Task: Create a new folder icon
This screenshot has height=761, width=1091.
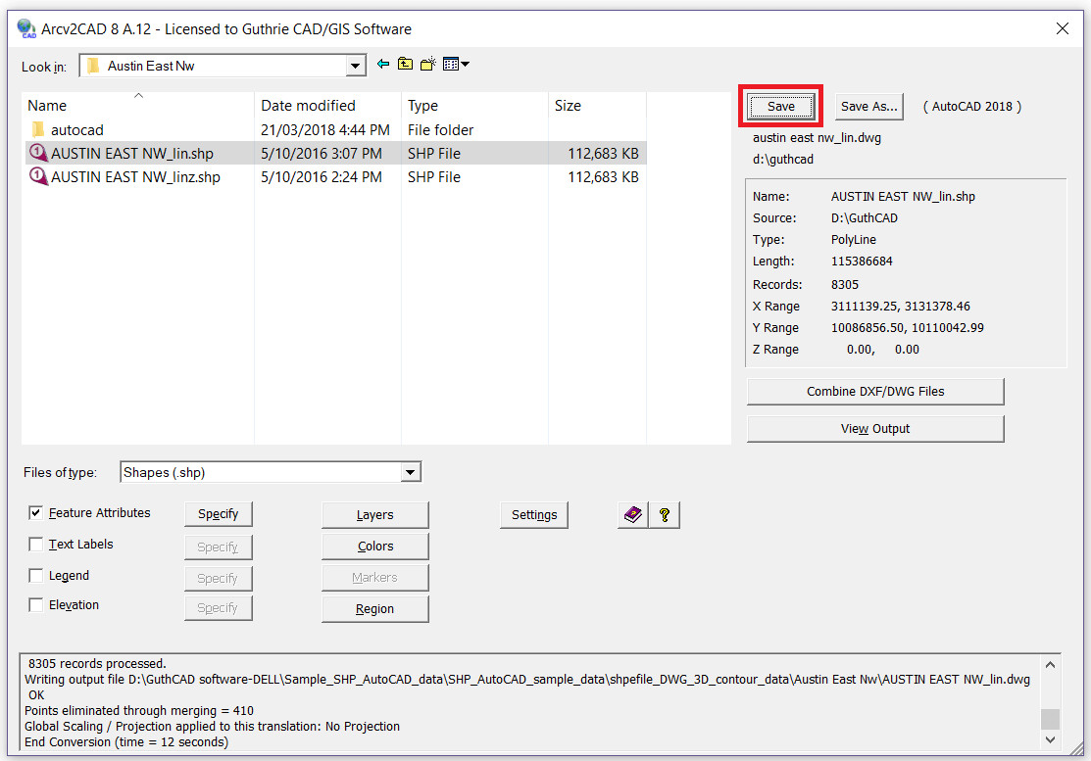Action: (x=428, y=64)
